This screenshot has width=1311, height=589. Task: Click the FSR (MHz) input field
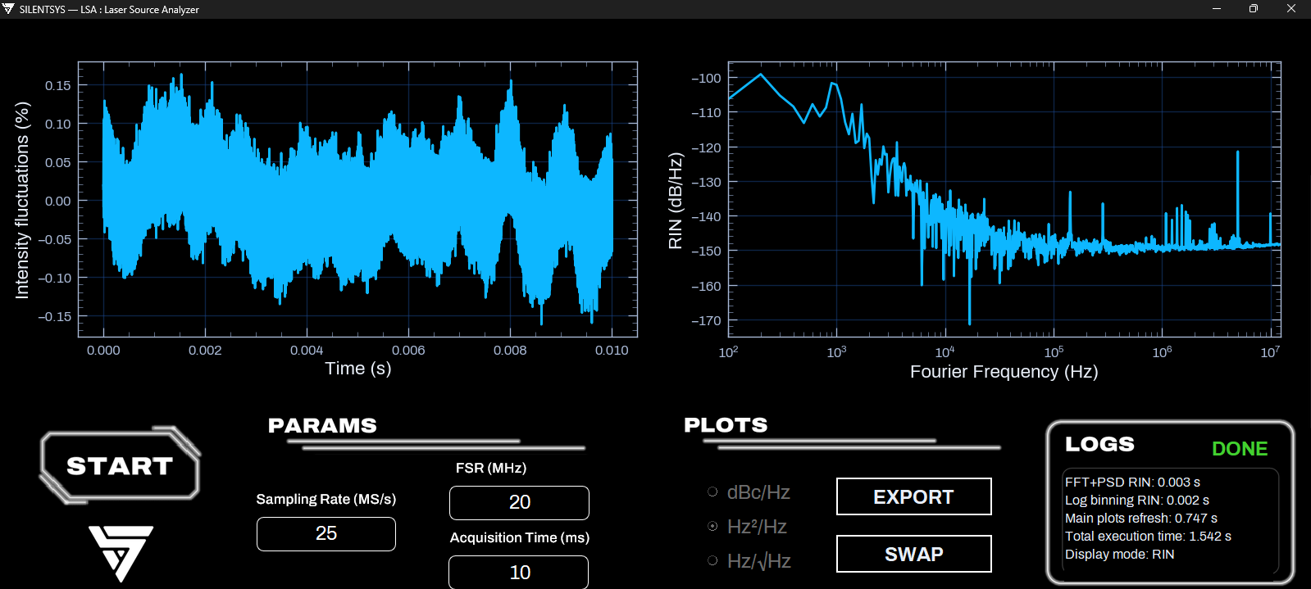[519, 502]
